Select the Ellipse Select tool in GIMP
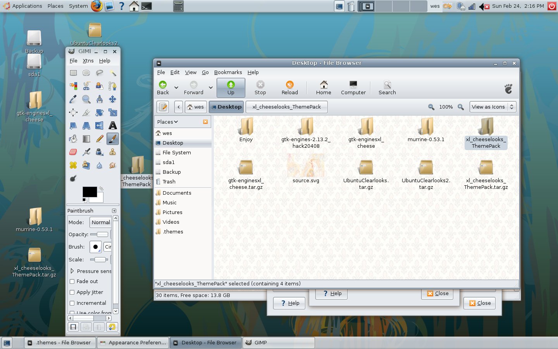Image resolution: width=558 pixels, height=349 pixels. (86, 73)
